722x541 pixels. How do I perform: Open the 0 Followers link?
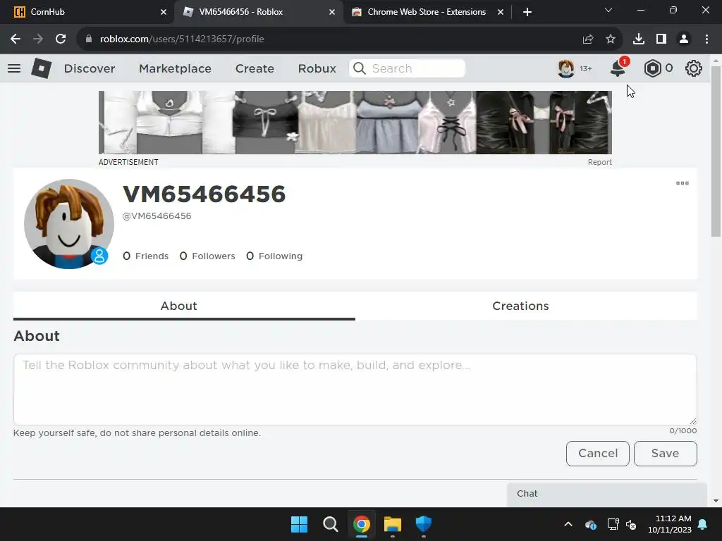point(207,256)
